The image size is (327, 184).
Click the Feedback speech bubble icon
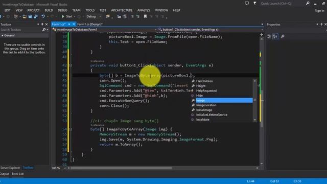point(247,3)
